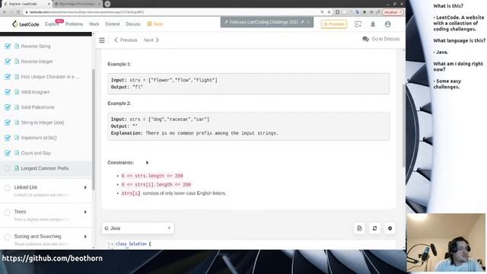Close the February LeetCoding Challenge banner
This screenshot has width=487, height=274.
point(308,22)
